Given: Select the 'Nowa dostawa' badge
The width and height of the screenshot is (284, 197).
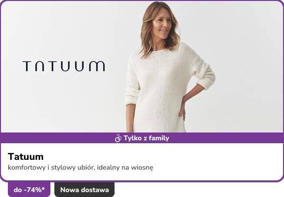Looking at the screenshot, I should pos(84,190).
